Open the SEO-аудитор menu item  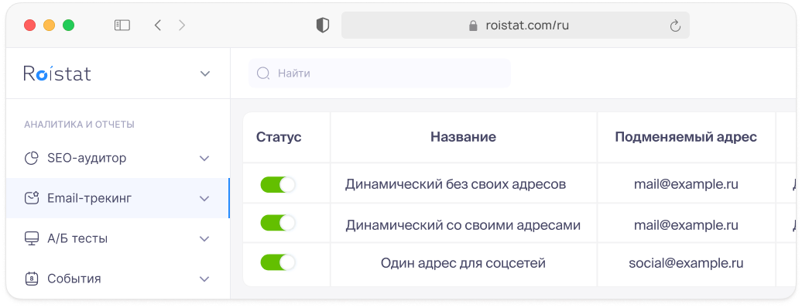tap(118, 159)
